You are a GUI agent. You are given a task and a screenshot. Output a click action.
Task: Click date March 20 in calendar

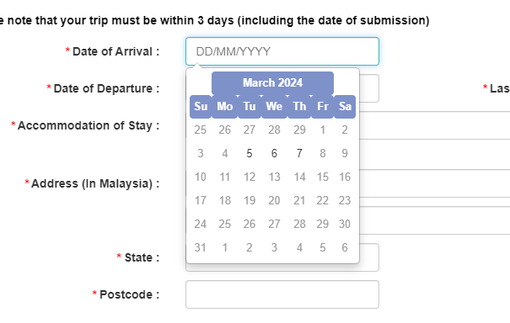274,200
